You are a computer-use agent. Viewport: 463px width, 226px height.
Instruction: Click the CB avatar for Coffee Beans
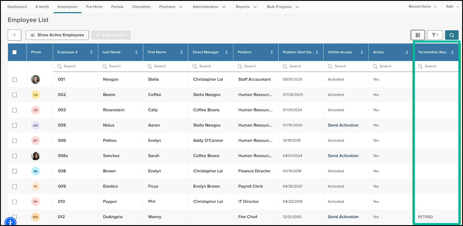(36, 95)
